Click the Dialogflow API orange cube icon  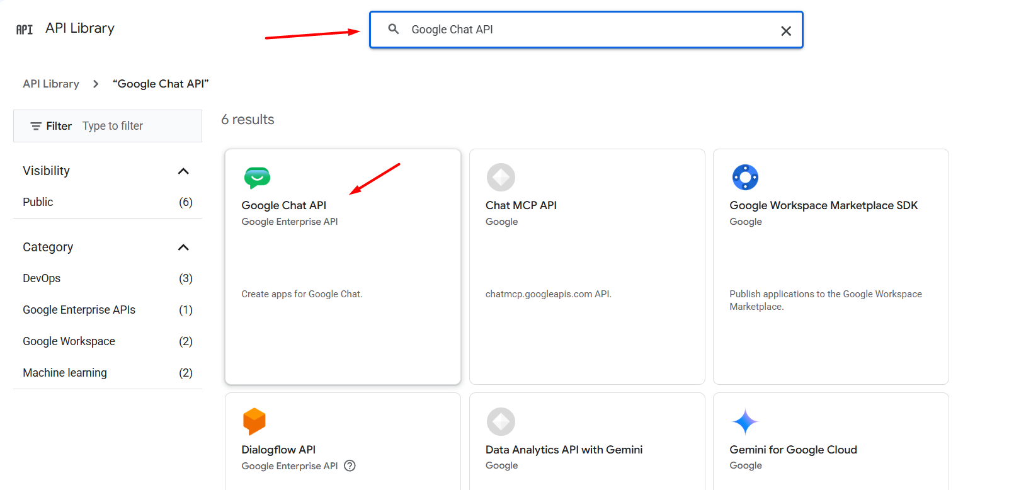pyautogui.click(x=254, y=421)
